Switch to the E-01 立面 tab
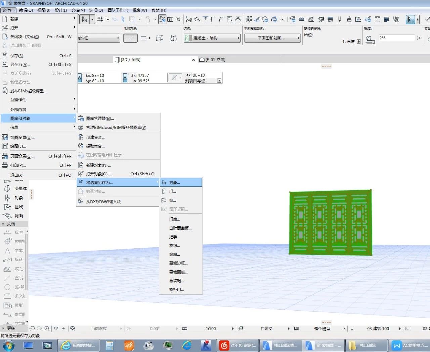The image size is (430, 352). coord(212,60)
